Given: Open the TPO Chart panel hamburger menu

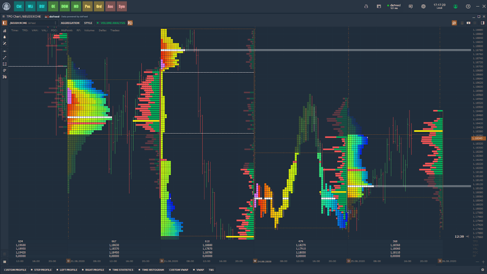Looking at the screenshot, I should [3, 16].
